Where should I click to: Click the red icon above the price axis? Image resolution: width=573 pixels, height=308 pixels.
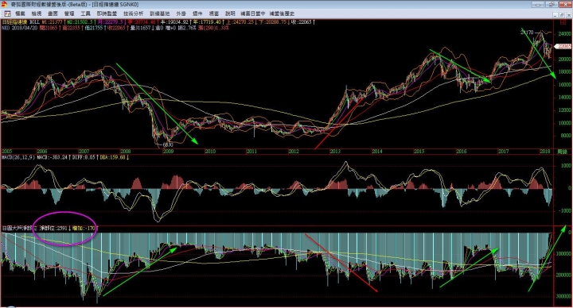(563, 22)
